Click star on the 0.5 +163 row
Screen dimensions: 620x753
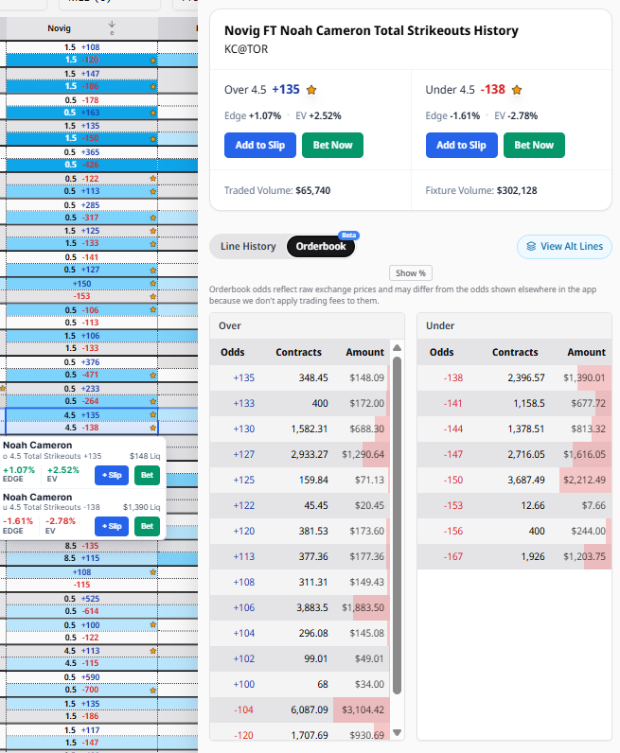coord(152,113)
